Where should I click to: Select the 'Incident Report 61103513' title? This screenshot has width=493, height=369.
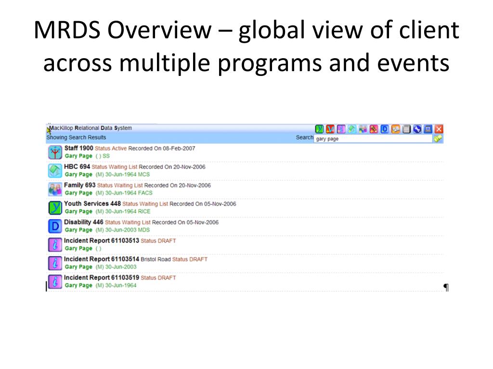pyautogui.click(x=102, y=241)
